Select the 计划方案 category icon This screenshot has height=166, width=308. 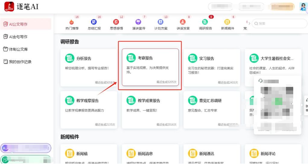(160, 22)
